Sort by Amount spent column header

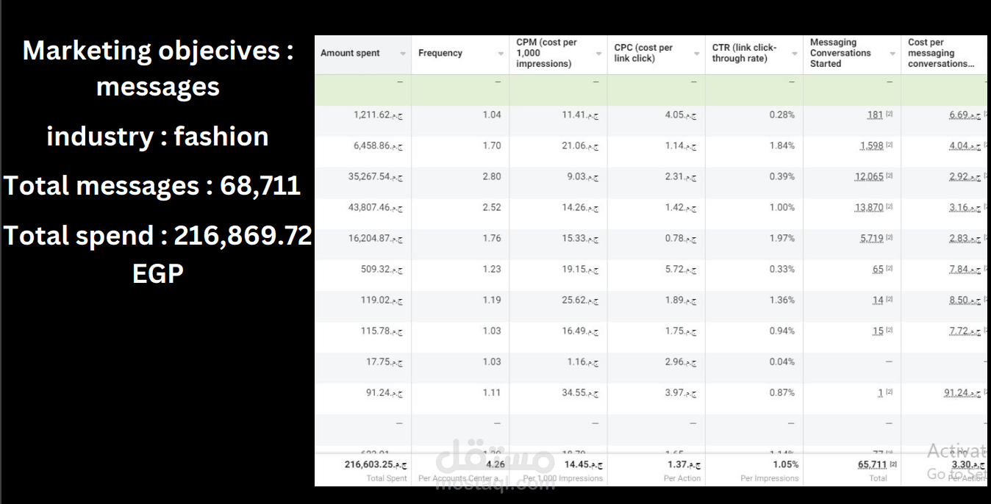[350, 53]
